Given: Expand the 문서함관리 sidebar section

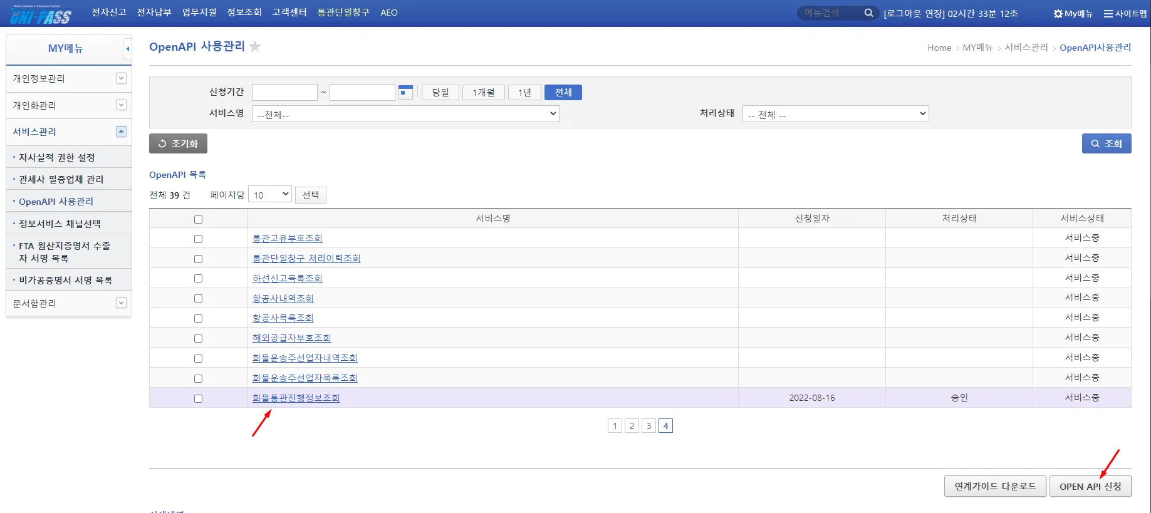Looking at the screenshot, I should pyautogui.click(x=122, y=303).
